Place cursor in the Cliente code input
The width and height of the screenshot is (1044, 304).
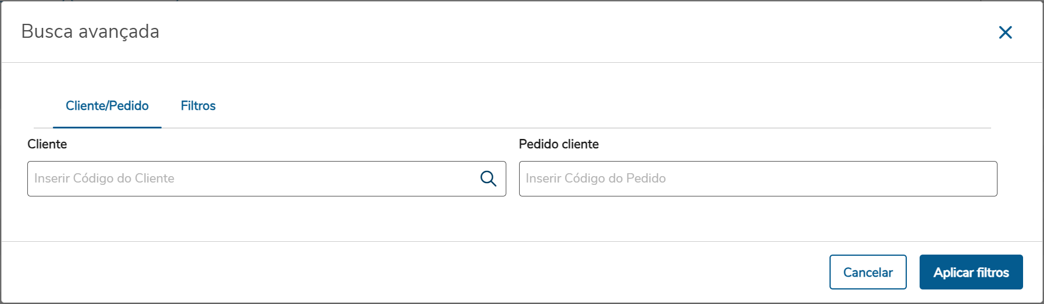point(250,178)
